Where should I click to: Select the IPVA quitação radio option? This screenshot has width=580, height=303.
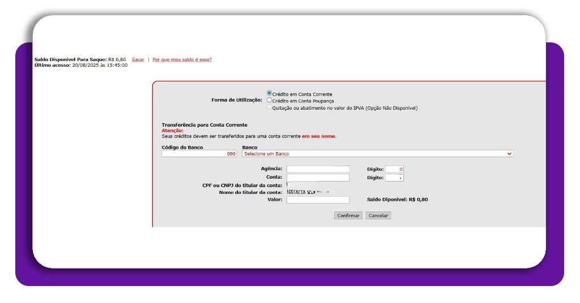269,107
